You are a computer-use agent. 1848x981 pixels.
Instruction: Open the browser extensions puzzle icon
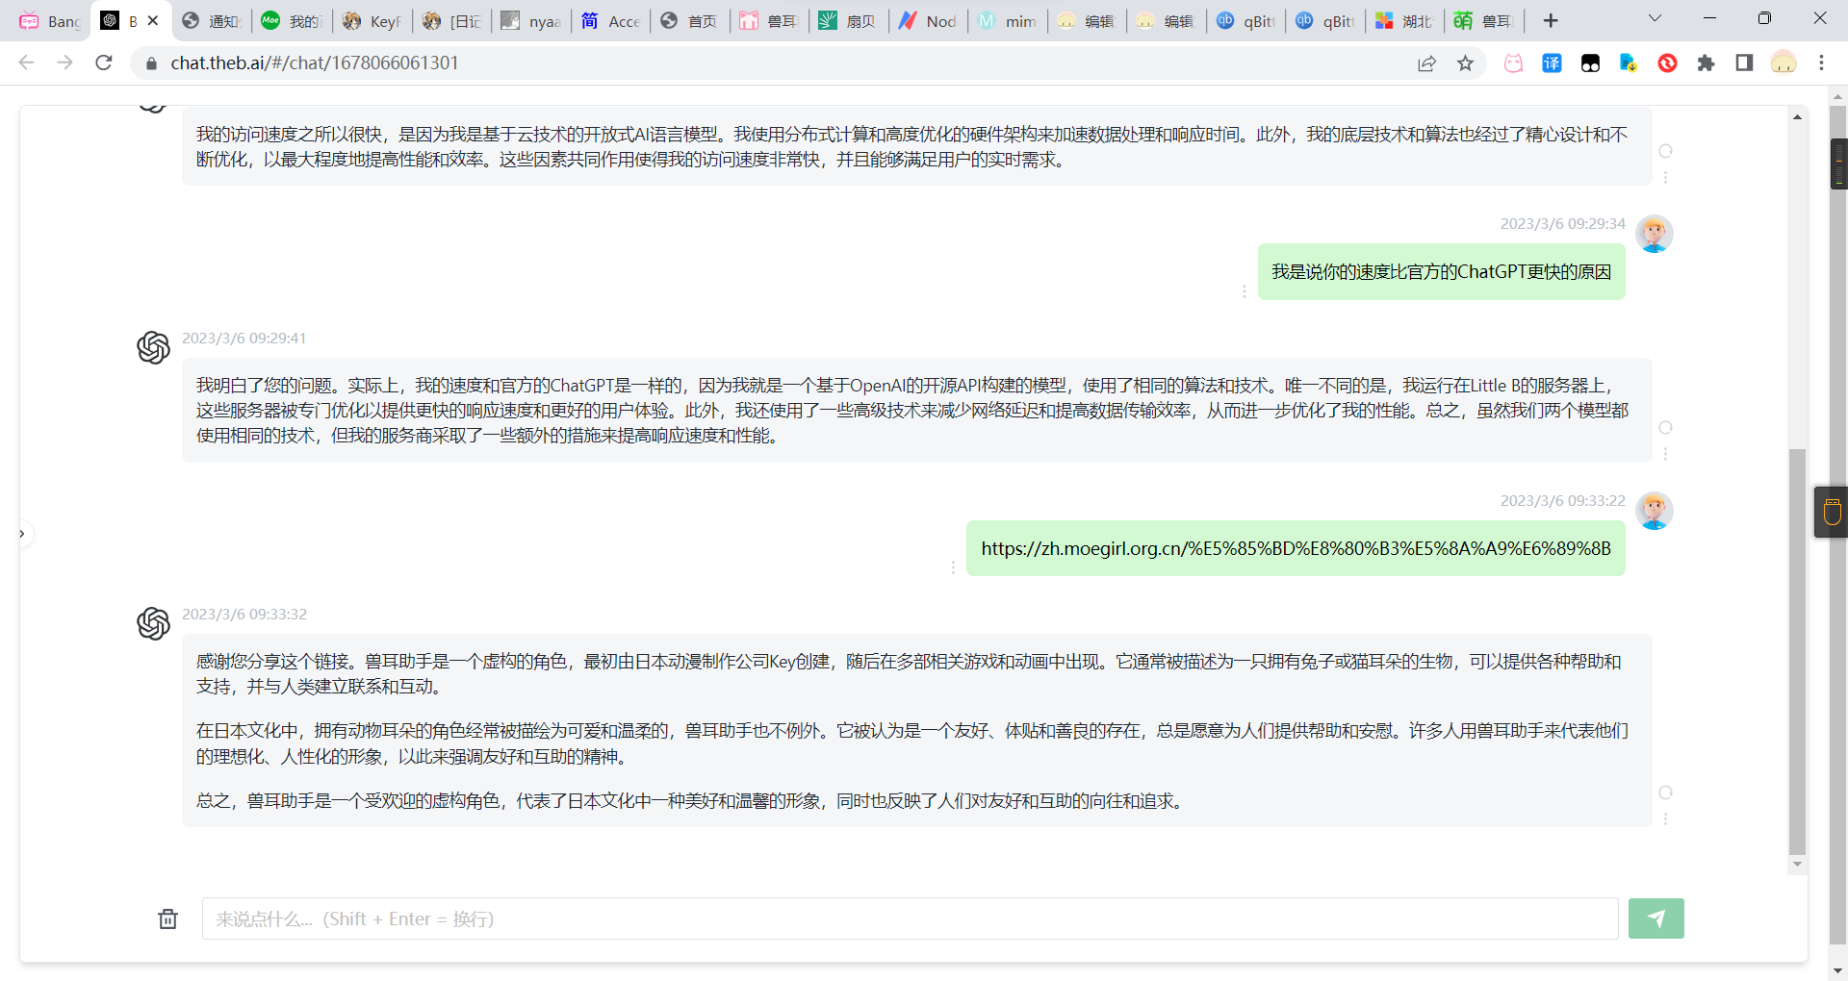point(1706,63)
